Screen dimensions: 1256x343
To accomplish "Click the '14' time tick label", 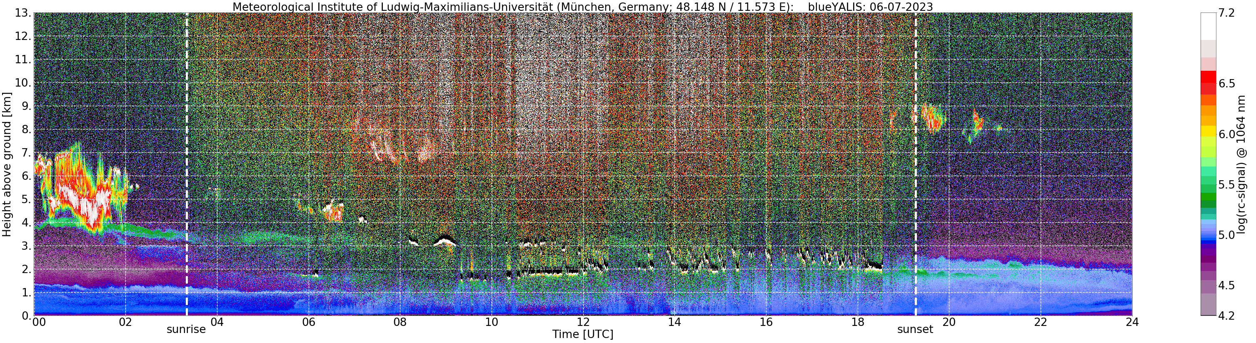I will [x=674, y=322].
